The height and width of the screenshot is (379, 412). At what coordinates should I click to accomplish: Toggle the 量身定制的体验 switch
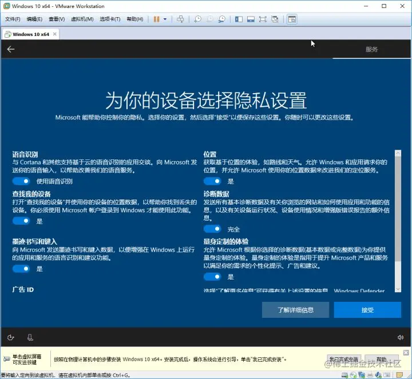(x=212, y=277)
